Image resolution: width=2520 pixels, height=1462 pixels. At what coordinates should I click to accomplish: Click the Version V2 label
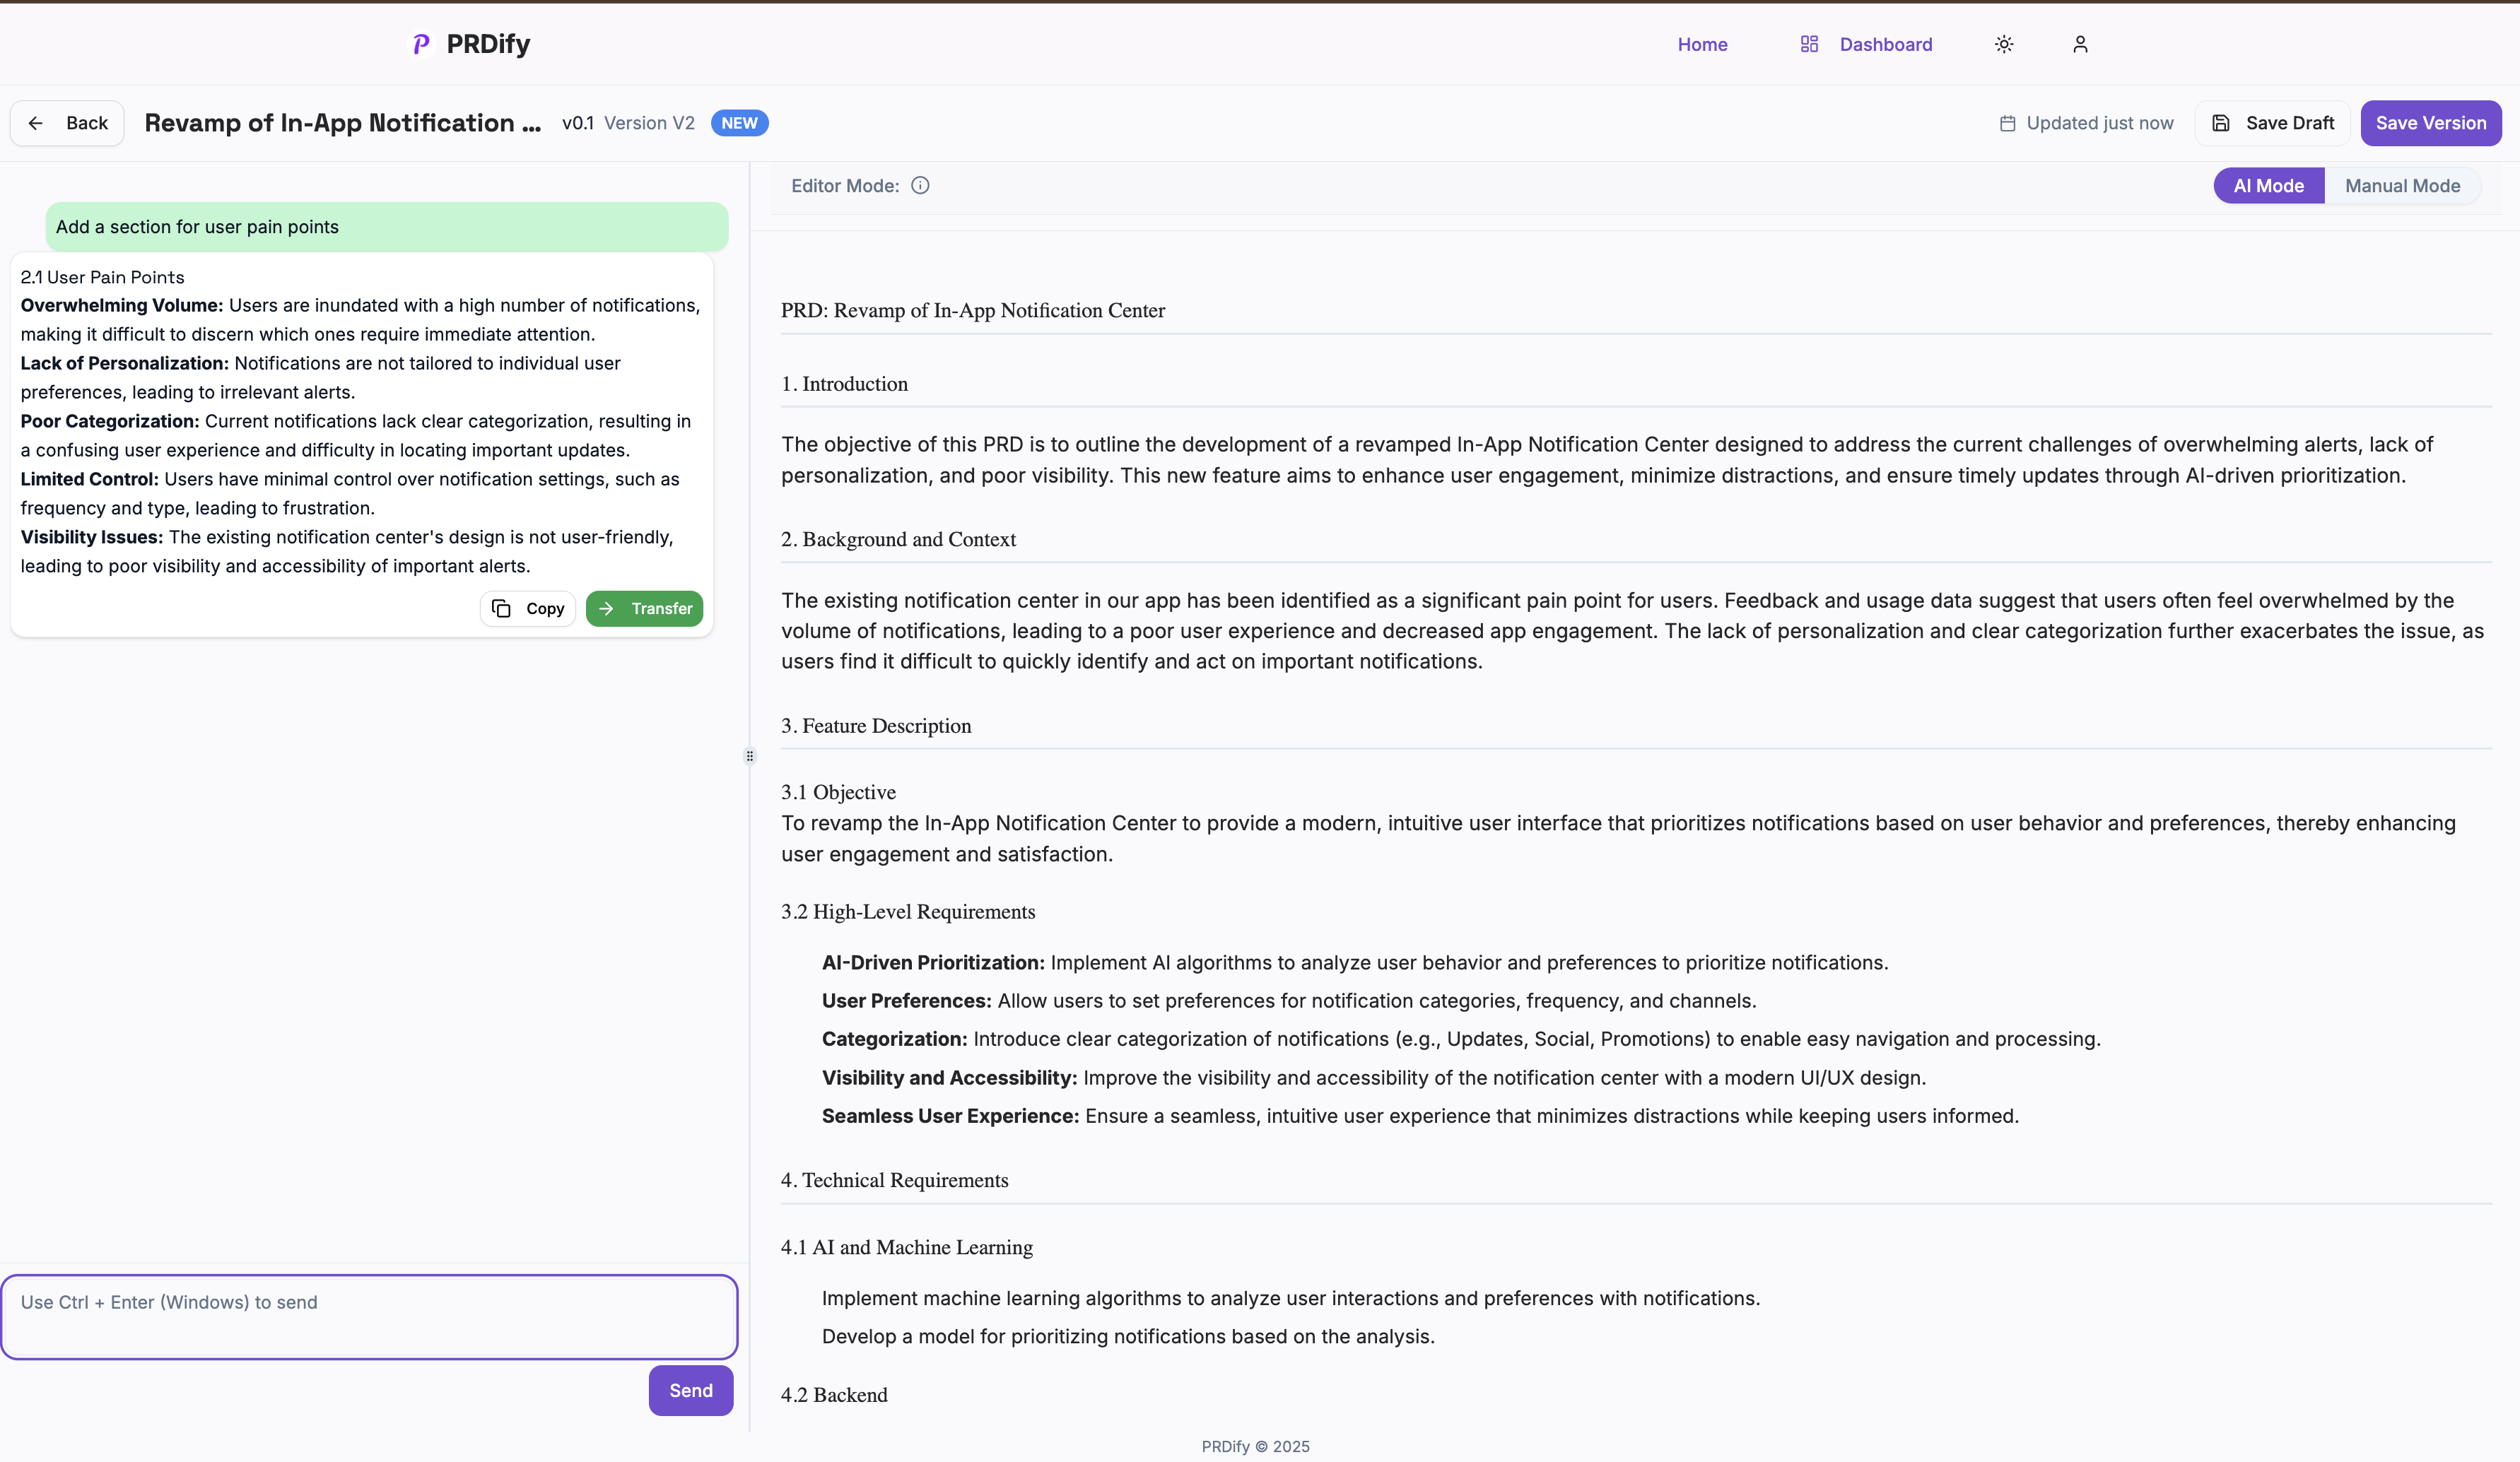(x=649, y=123)
